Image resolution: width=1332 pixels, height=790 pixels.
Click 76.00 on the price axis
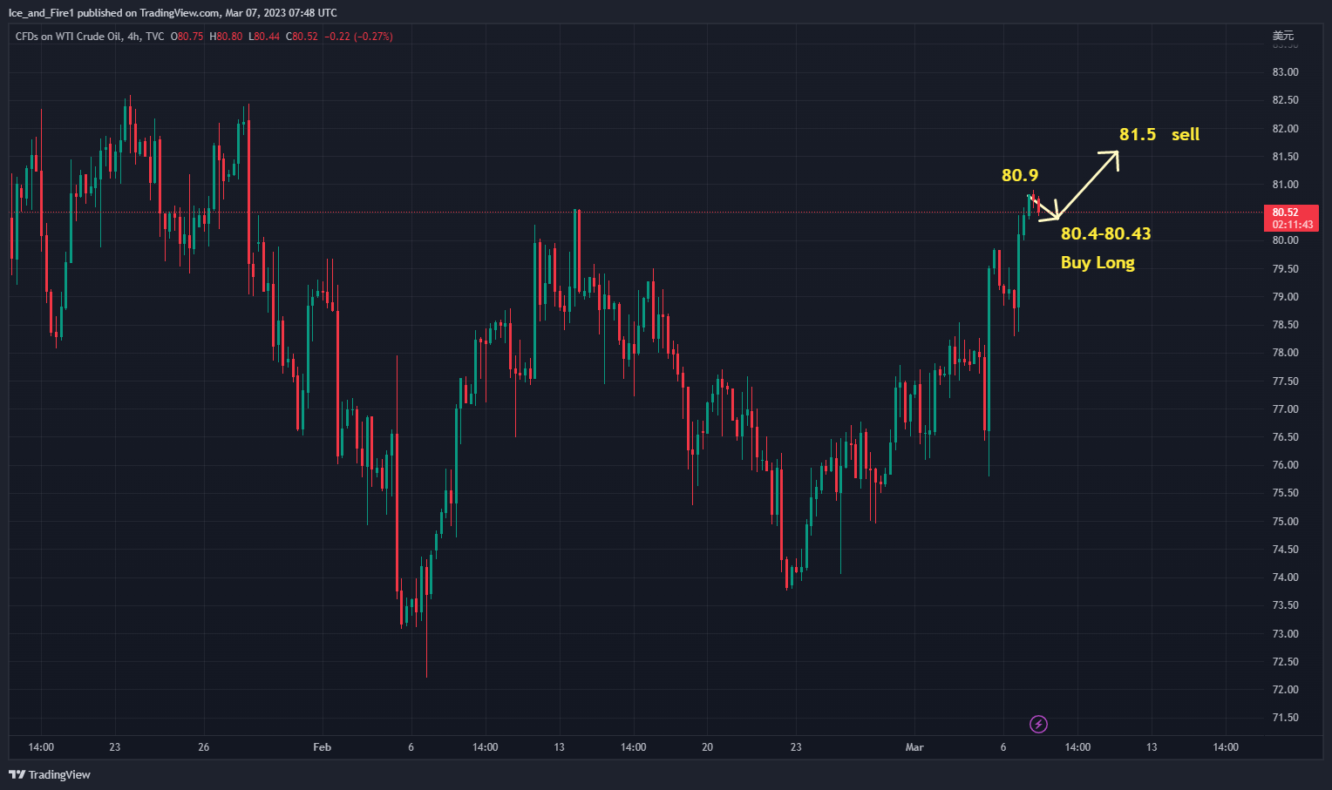click(1285, 465)
